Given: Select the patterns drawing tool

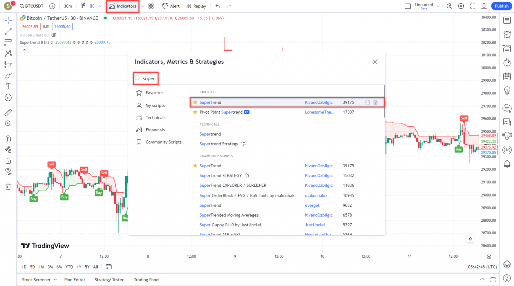Looking at the screenshot, I should tap(8, 53).
